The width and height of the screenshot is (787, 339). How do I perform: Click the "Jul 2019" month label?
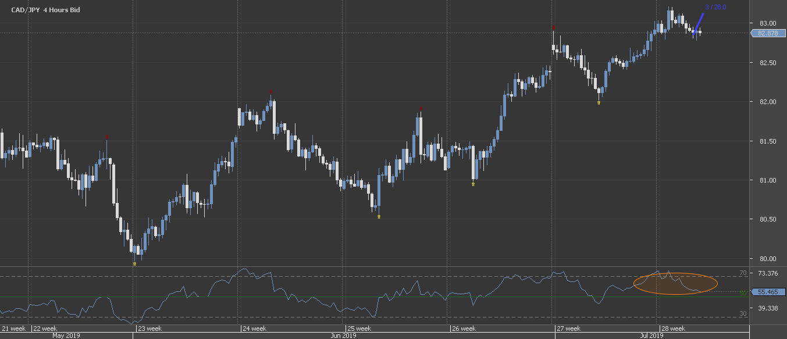pos(651,336)
